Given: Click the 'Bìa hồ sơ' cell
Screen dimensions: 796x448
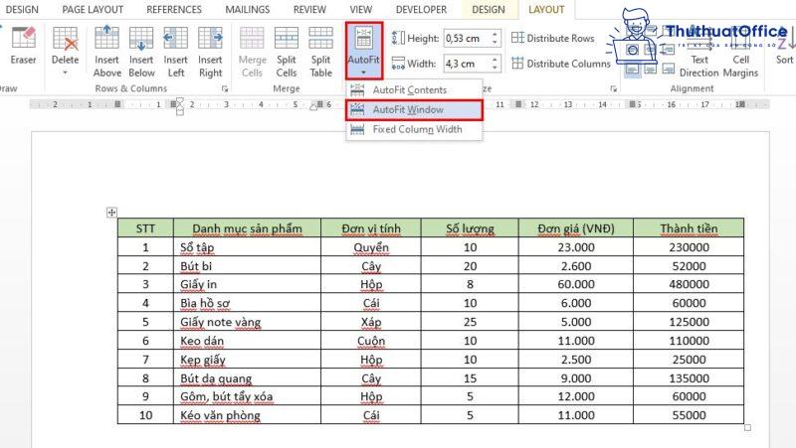Looking at the screenshot, I should coord(247,303).
